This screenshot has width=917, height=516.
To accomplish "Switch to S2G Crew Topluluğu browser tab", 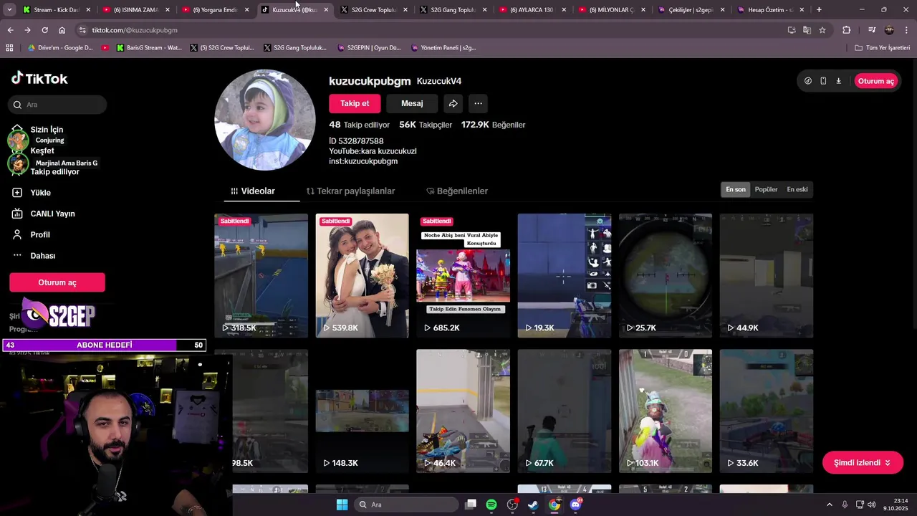I will tap(373, 10).
